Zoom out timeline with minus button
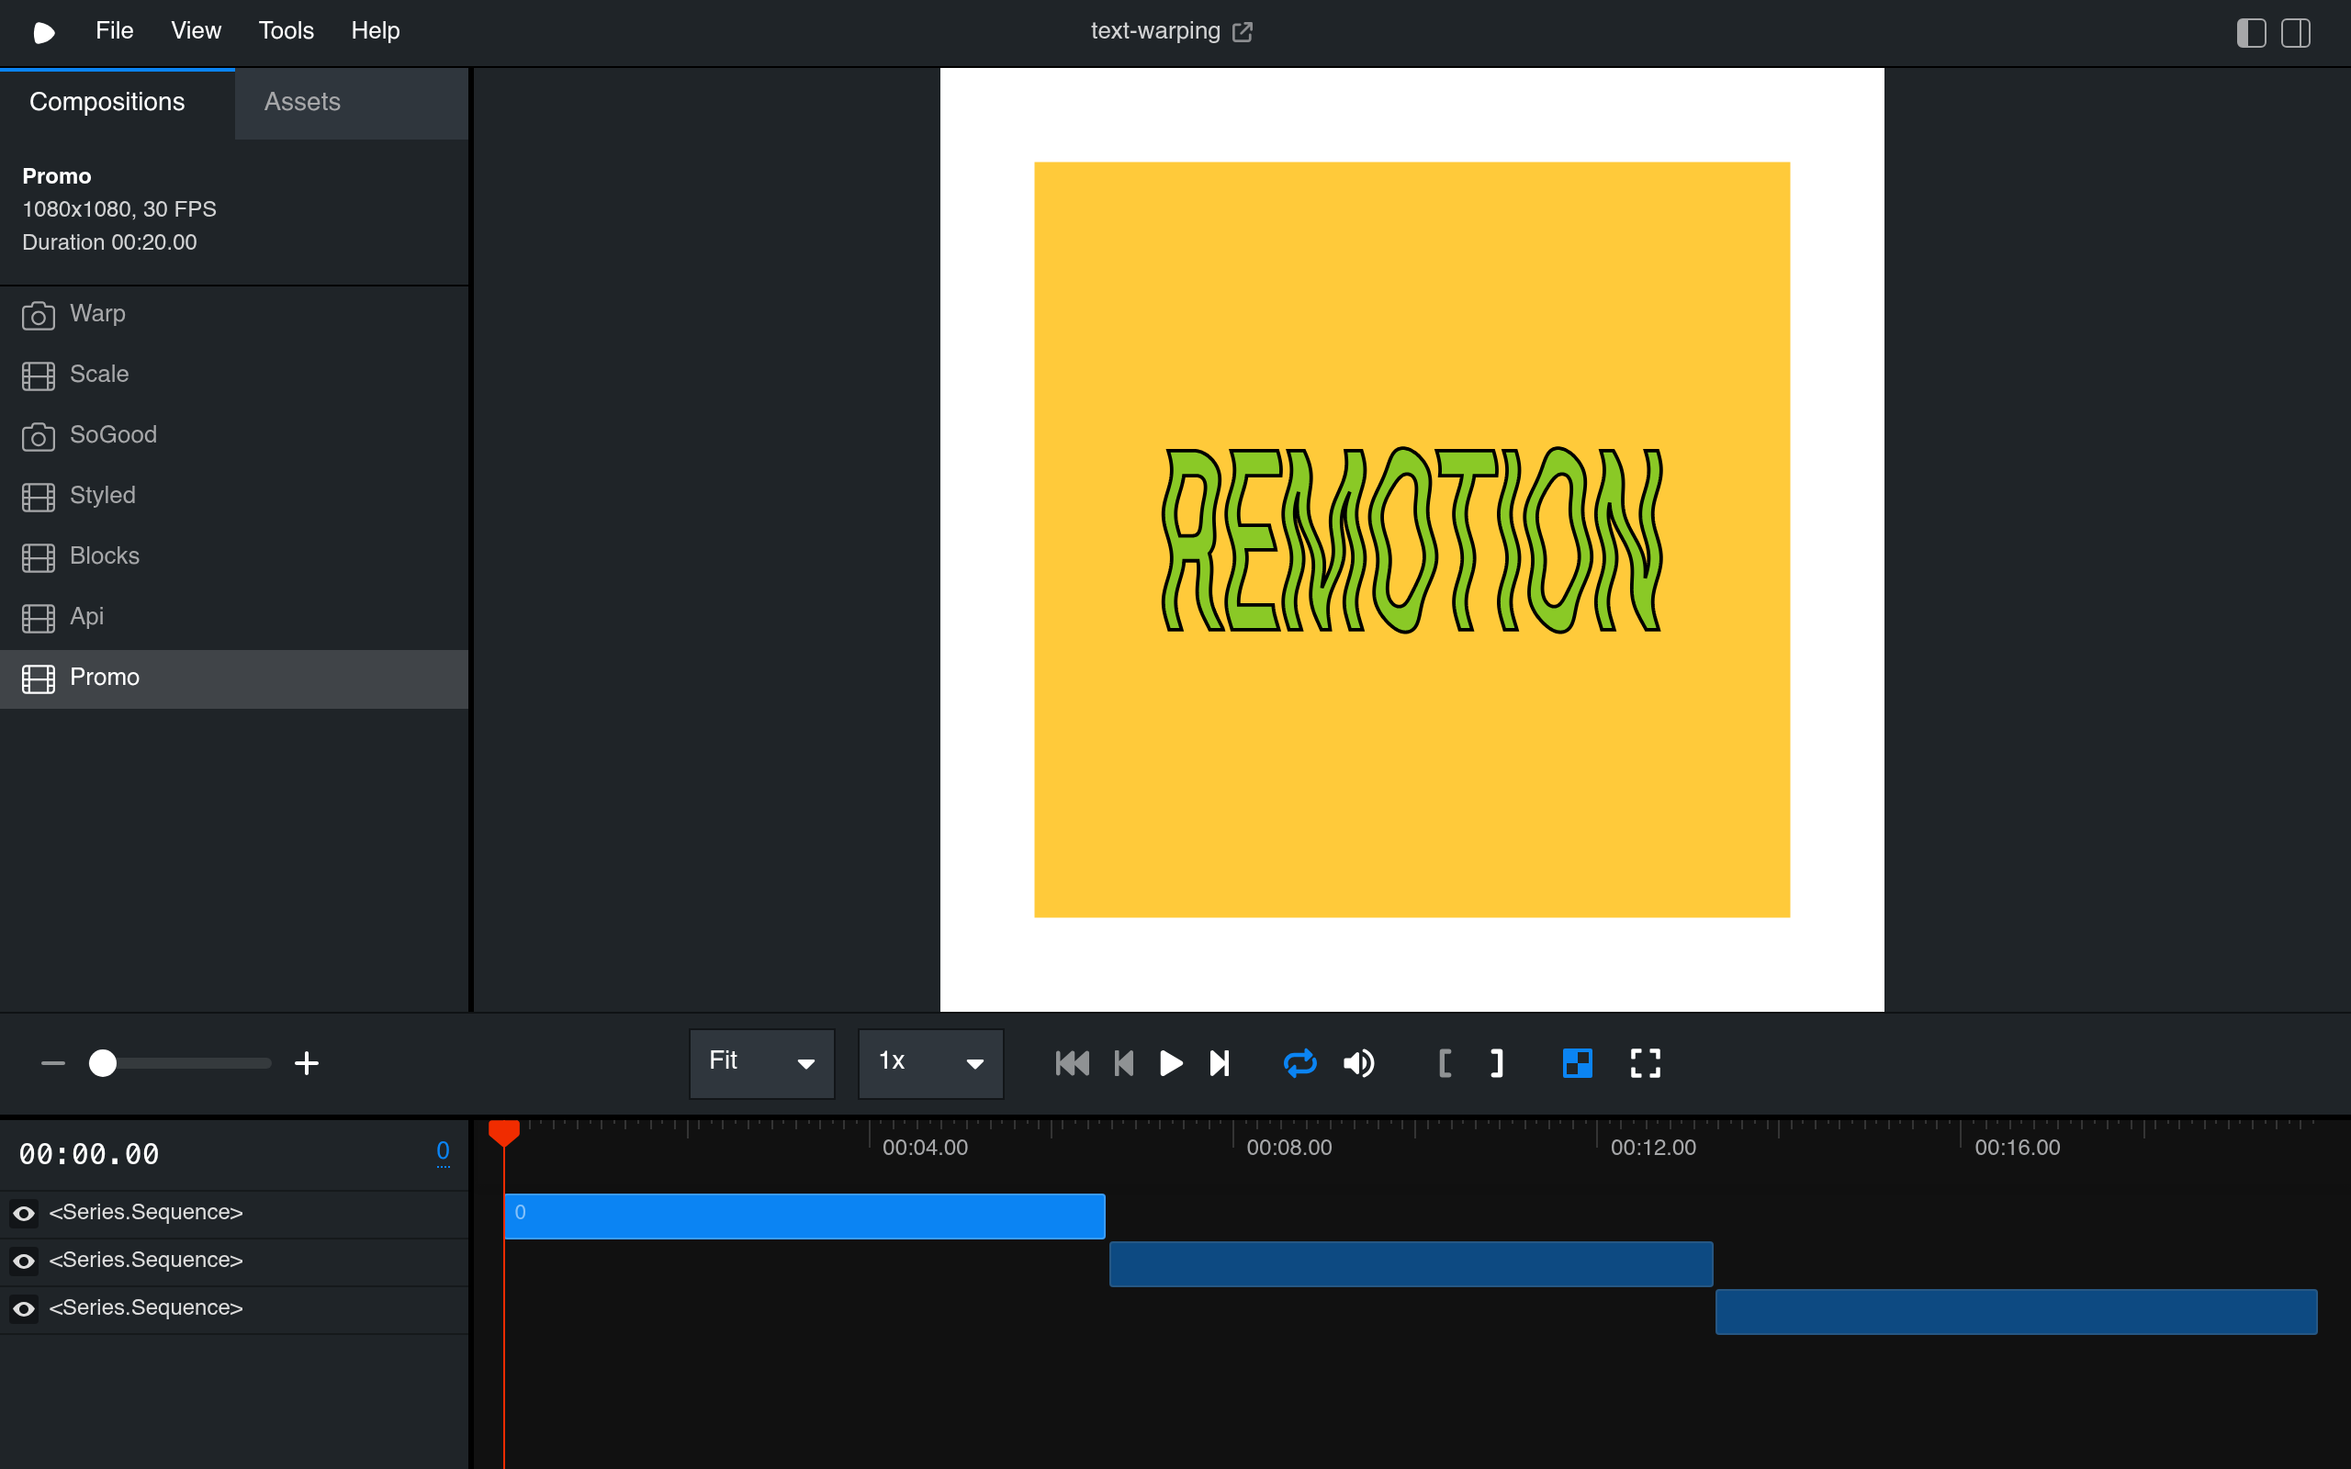2351x1469 pixels. [53, 1064]
